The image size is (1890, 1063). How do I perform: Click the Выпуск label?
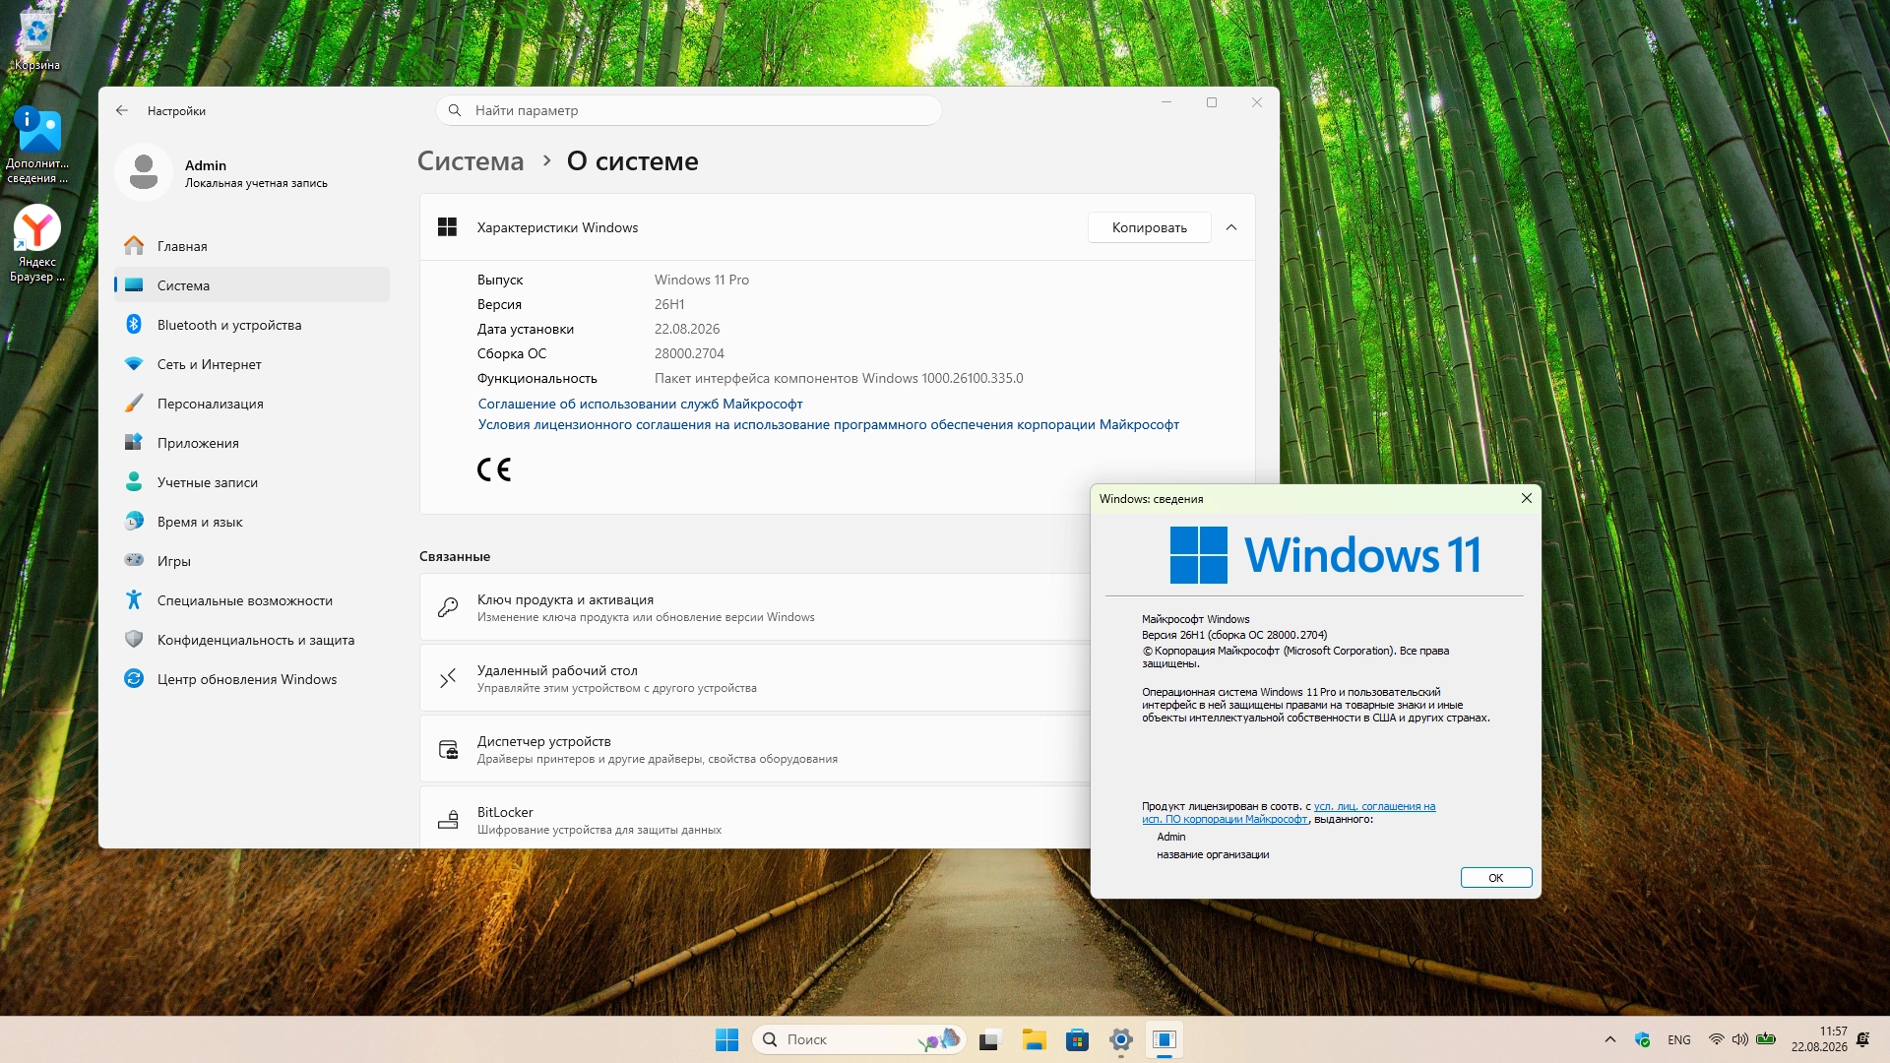coord(500,280)
